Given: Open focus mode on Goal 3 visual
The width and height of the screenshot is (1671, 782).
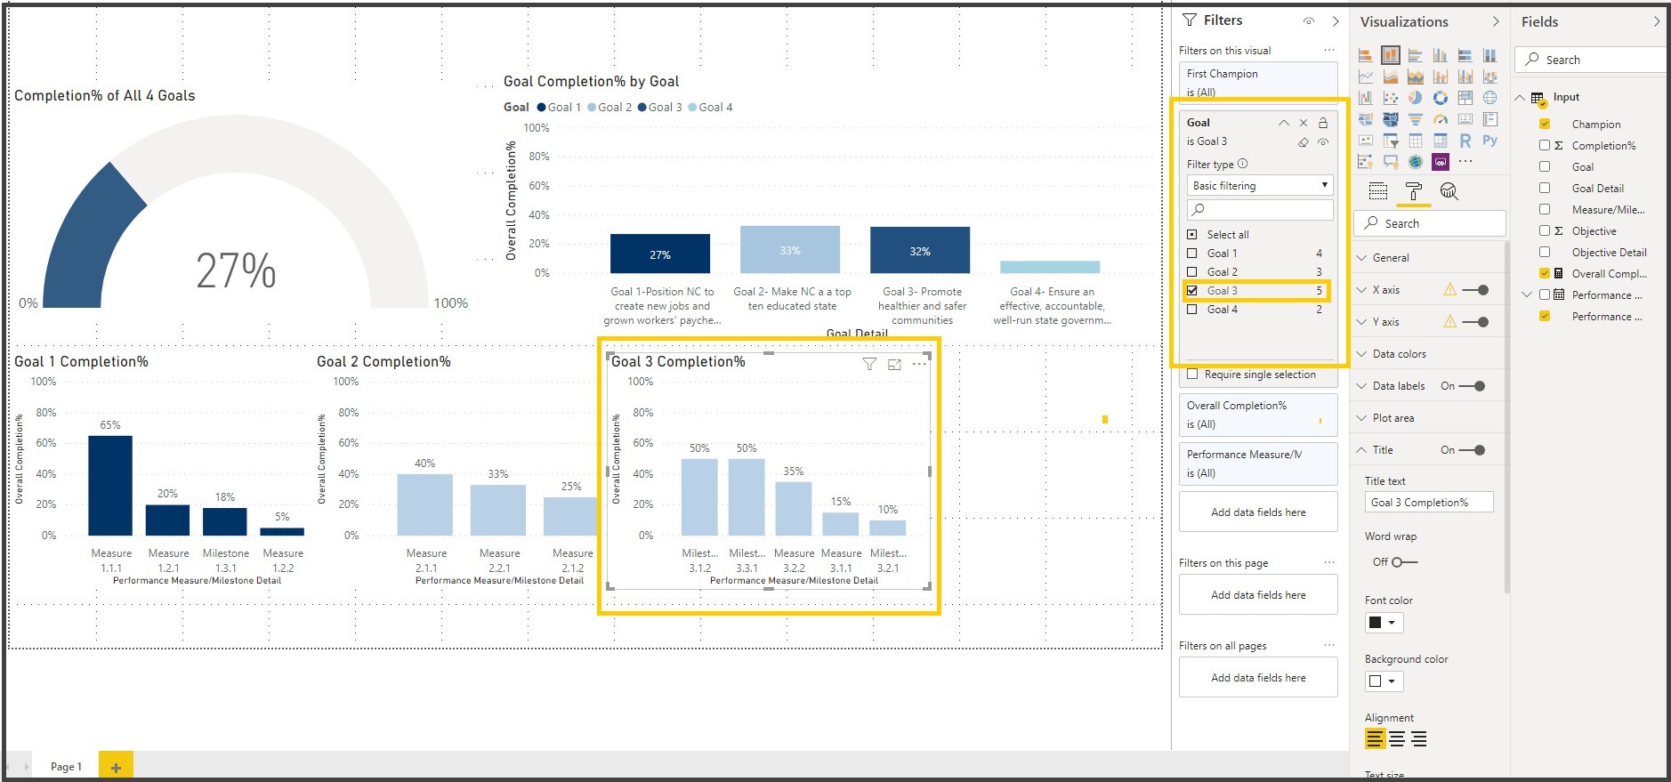Looking at the screenshot, I should [x=894, y=364].
